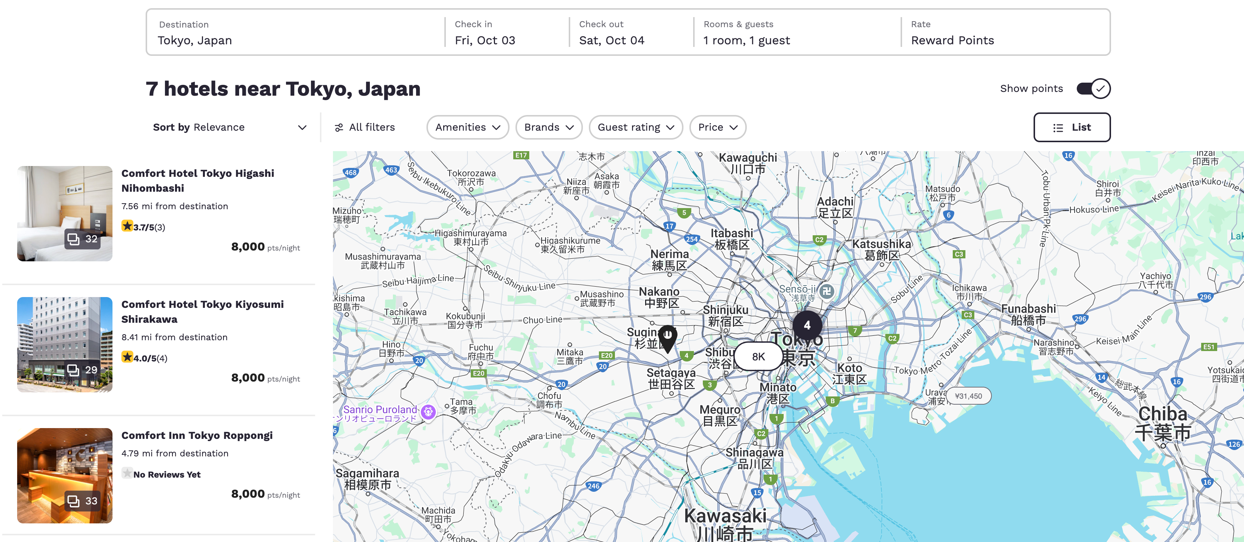Toggle the 8K price pill on the map
The image size is (1244, 542).
tap(758, 357)
